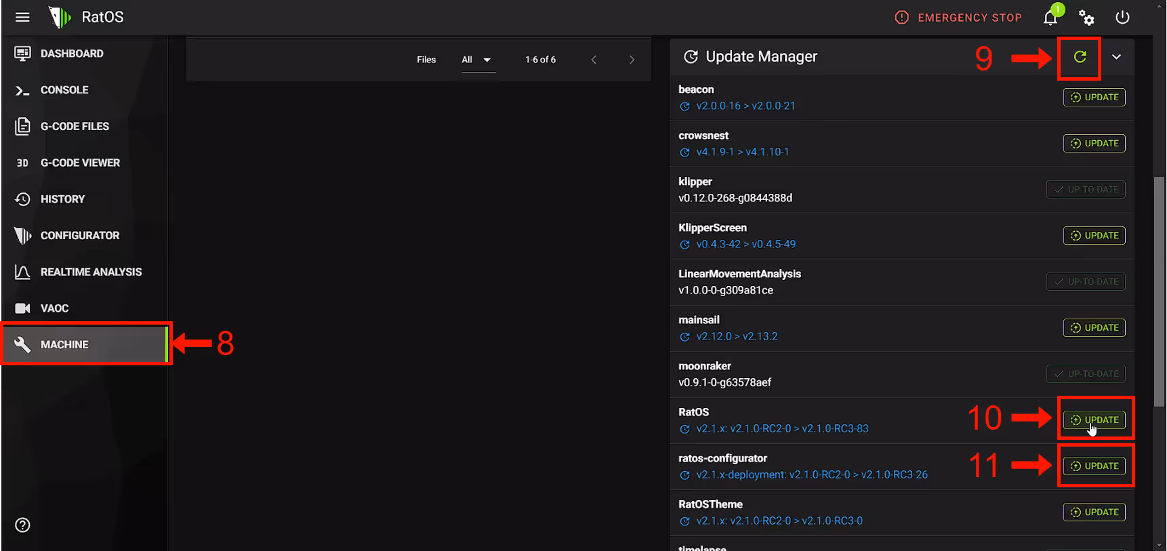
Task: Update the RatOSTheme component
Action: point(1094,512)
